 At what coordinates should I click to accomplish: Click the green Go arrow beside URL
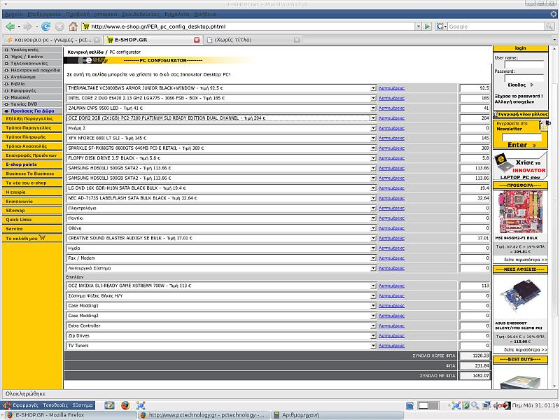pos(427,27)
